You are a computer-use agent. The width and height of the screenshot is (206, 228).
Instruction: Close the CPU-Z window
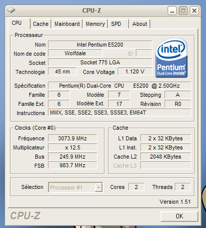pos(194,11)
